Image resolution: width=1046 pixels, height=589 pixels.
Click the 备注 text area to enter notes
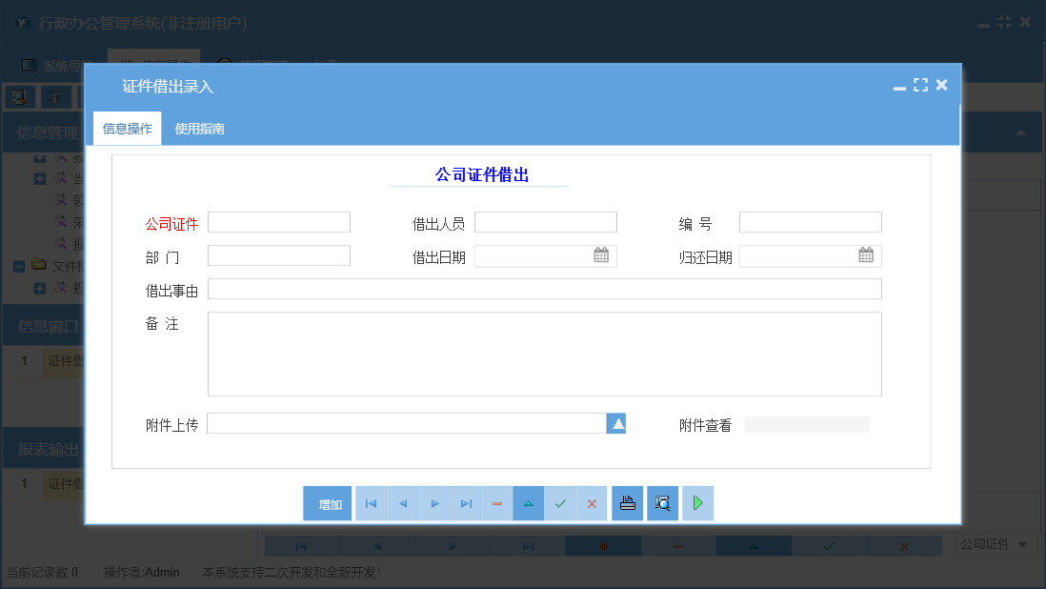544,353
